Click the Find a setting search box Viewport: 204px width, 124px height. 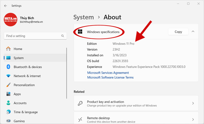[35, 36]
